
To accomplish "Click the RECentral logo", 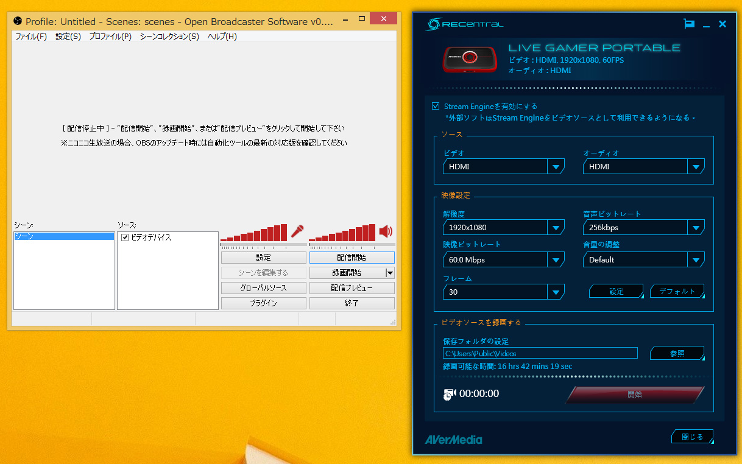I will point(465,24).
